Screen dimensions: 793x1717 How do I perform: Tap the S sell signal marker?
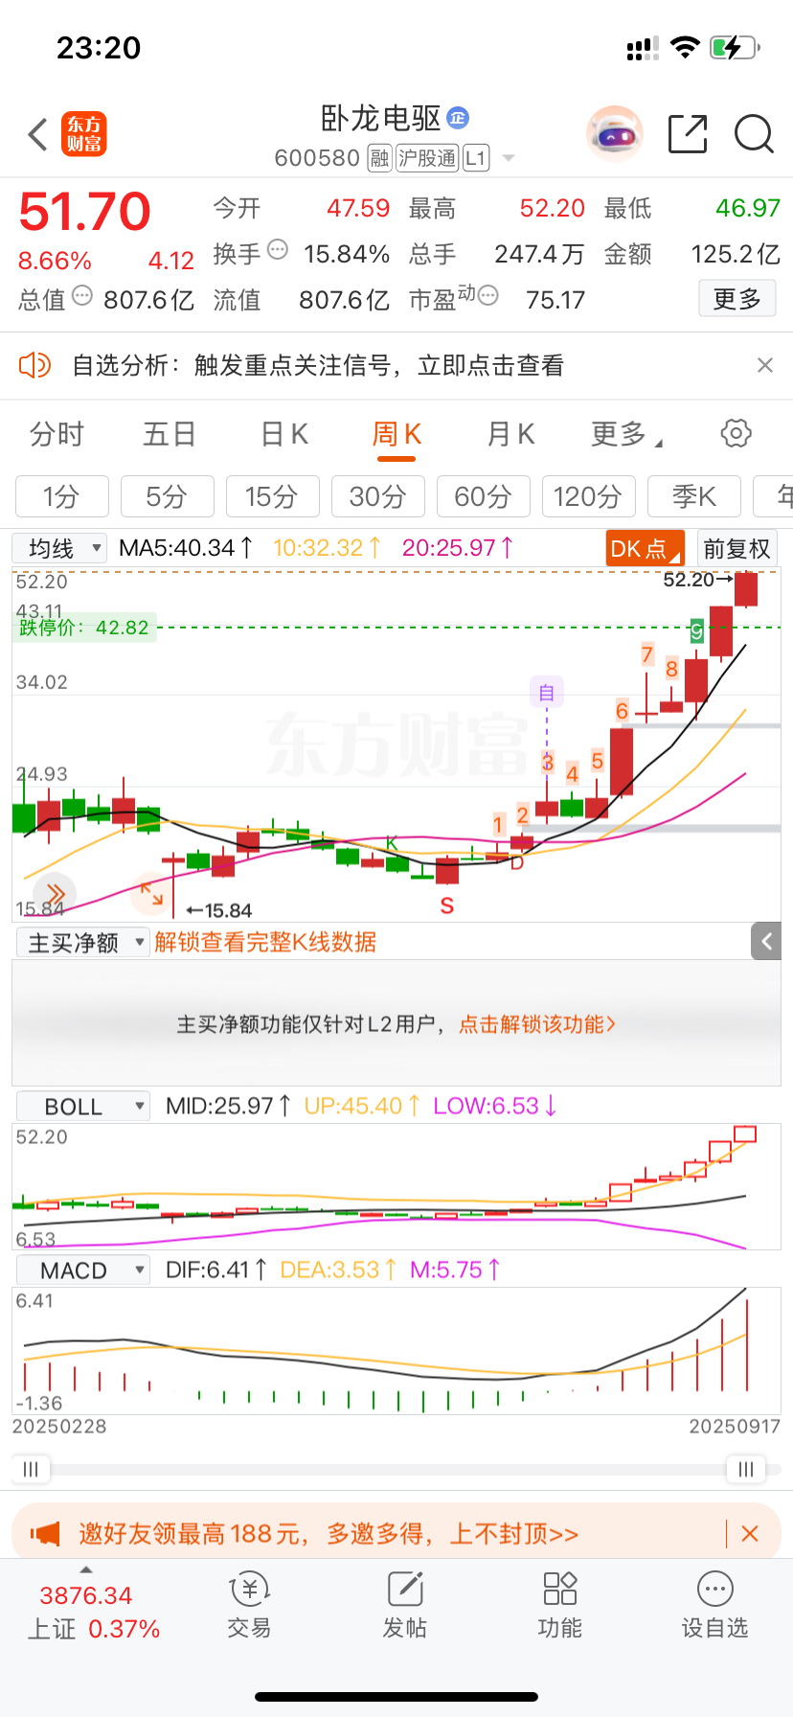(446, 905)
